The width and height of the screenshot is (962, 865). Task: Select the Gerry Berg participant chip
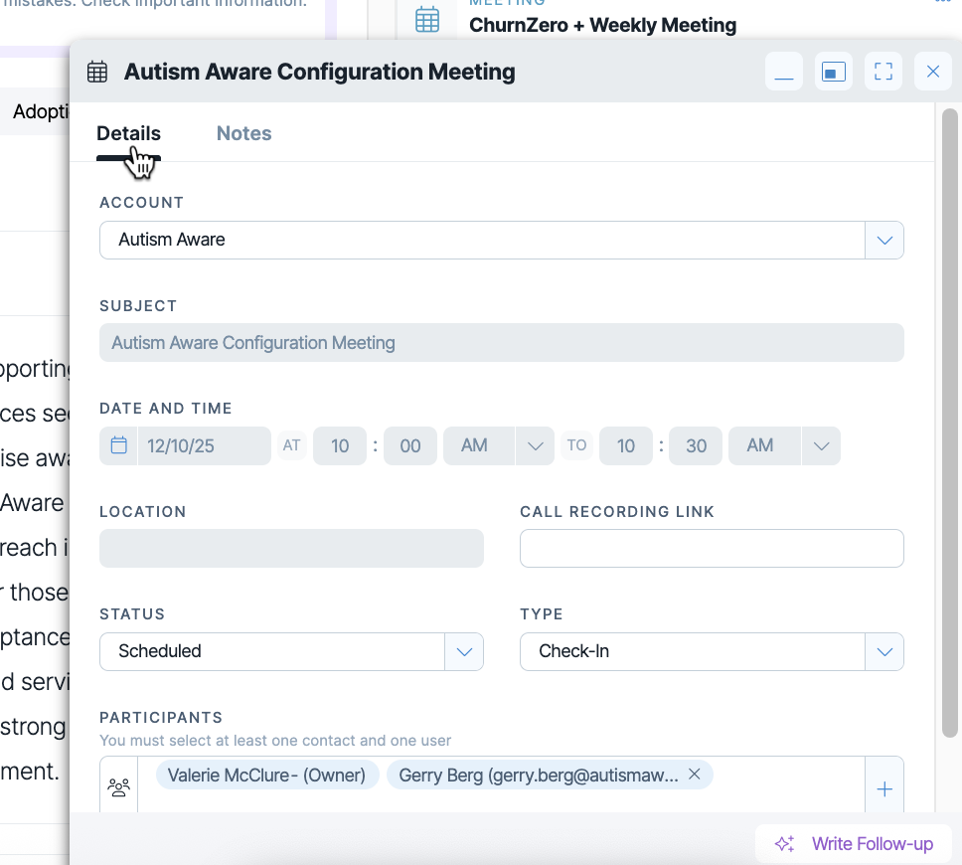click(x=550, y=776)
